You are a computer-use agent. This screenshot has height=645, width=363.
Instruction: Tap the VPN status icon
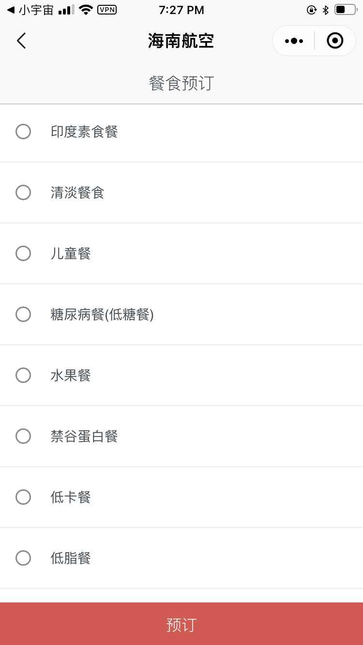[x=107, y=10]
